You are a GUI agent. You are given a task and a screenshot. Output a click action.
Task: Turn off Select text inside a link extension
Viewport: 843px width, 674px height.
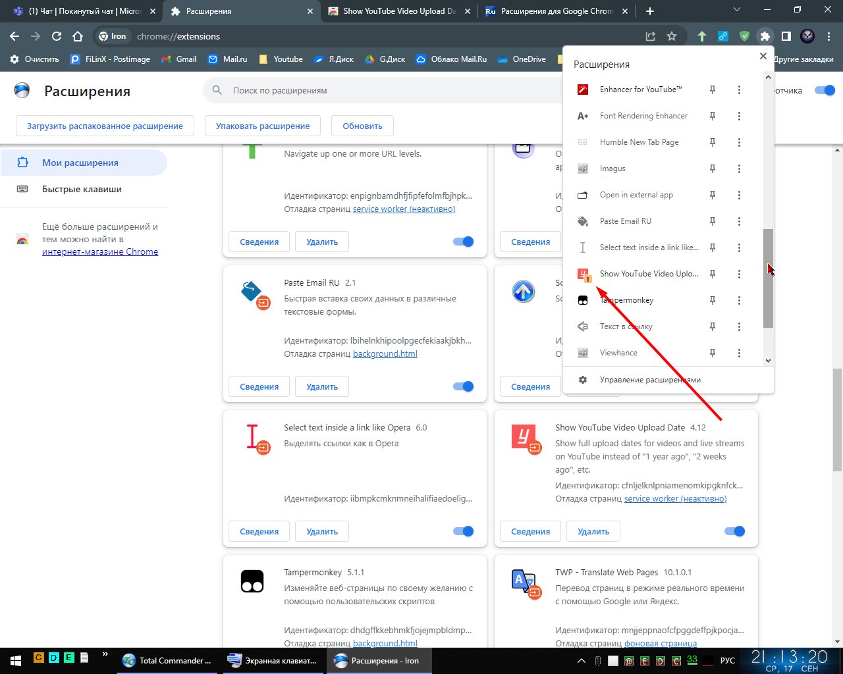(463, 531)
